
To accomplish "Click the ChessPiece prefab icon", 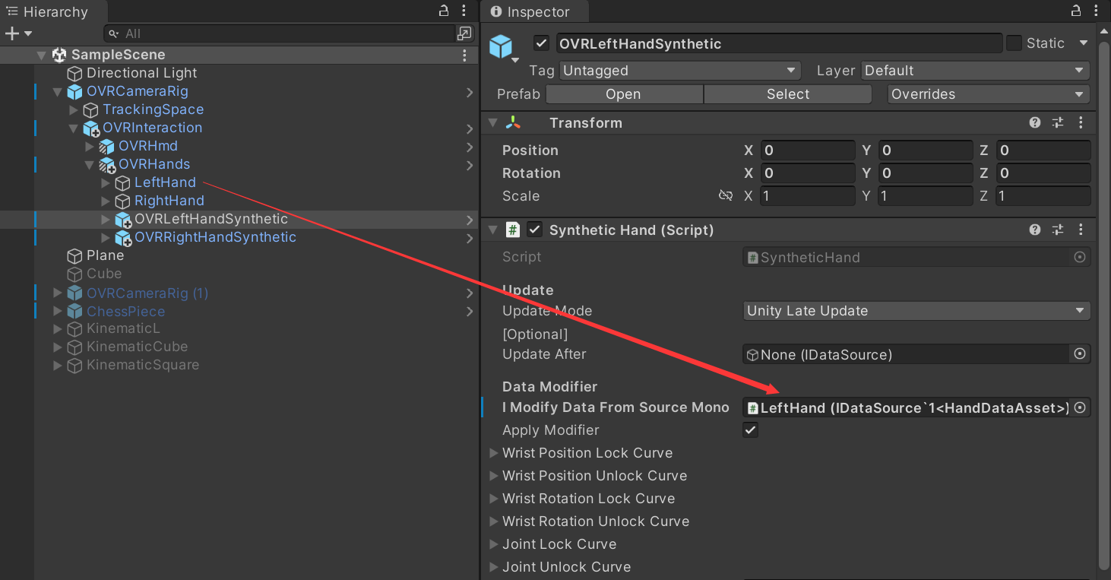I will tap(74, 312).
